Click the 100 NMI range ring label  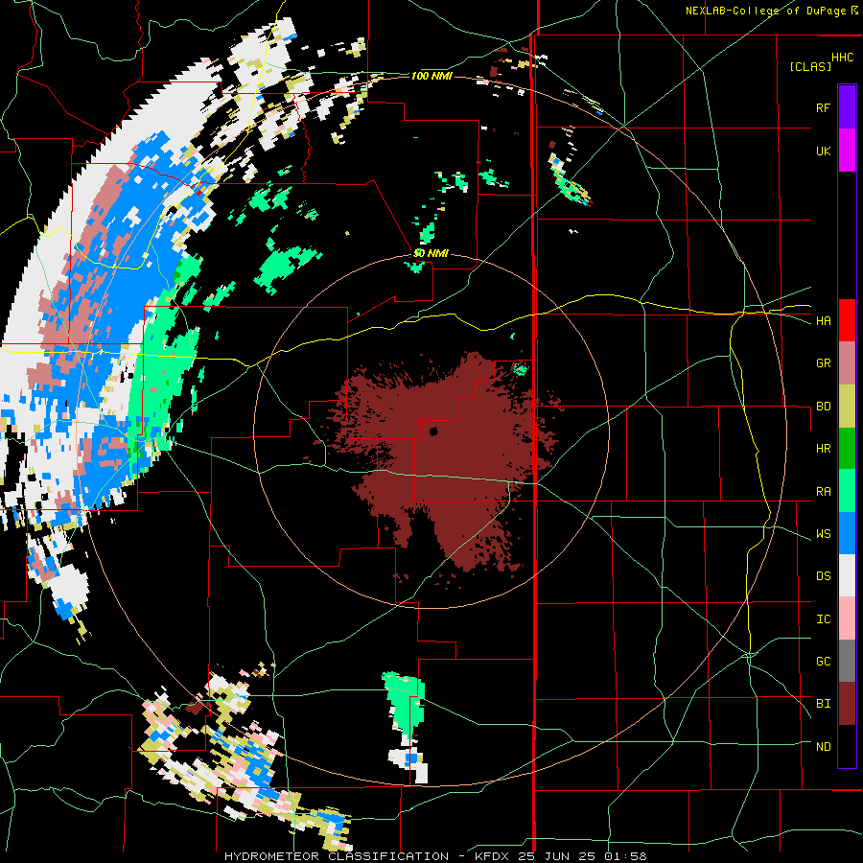point(431,76)
